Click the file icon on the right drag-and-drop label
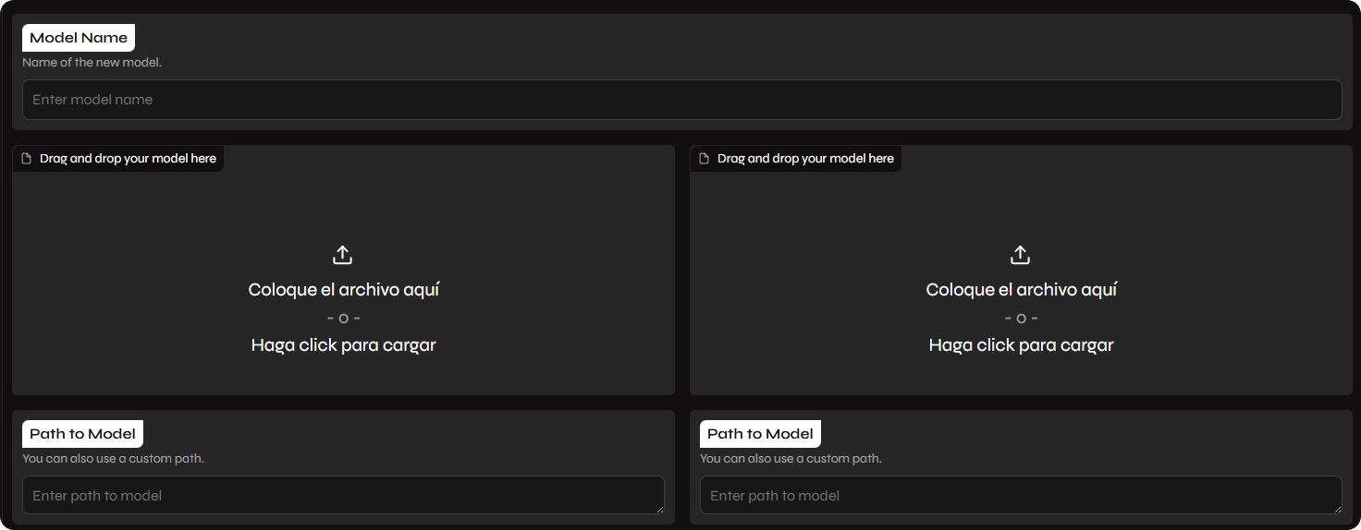Screen dimensions: 1361x530 pyautogui.click(x=705, y=159)
